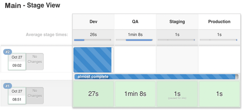Viewport: 242px width, 110px height.
Task: Click the running Dev stage of build #2
Action: pyautogui.click(x=93, y=60)
